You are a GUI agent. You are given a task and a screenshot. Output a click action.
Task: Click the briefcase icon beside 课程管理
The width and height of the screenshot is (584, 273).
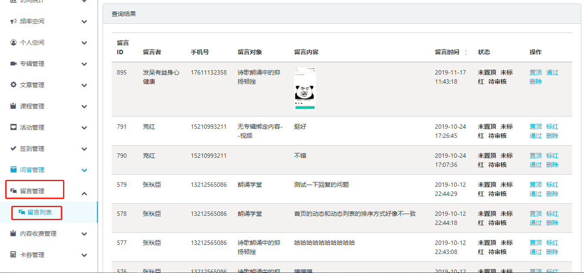pos(13,106)
